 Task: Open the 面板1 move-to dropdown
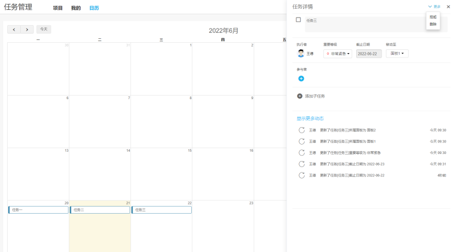point(397,54)
